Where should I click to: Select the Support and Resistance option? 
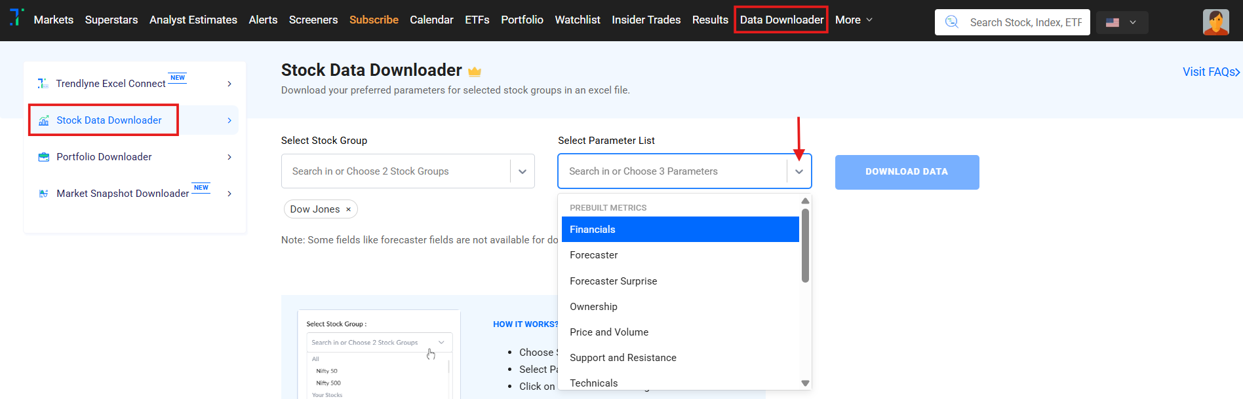[x=681, y=358]
